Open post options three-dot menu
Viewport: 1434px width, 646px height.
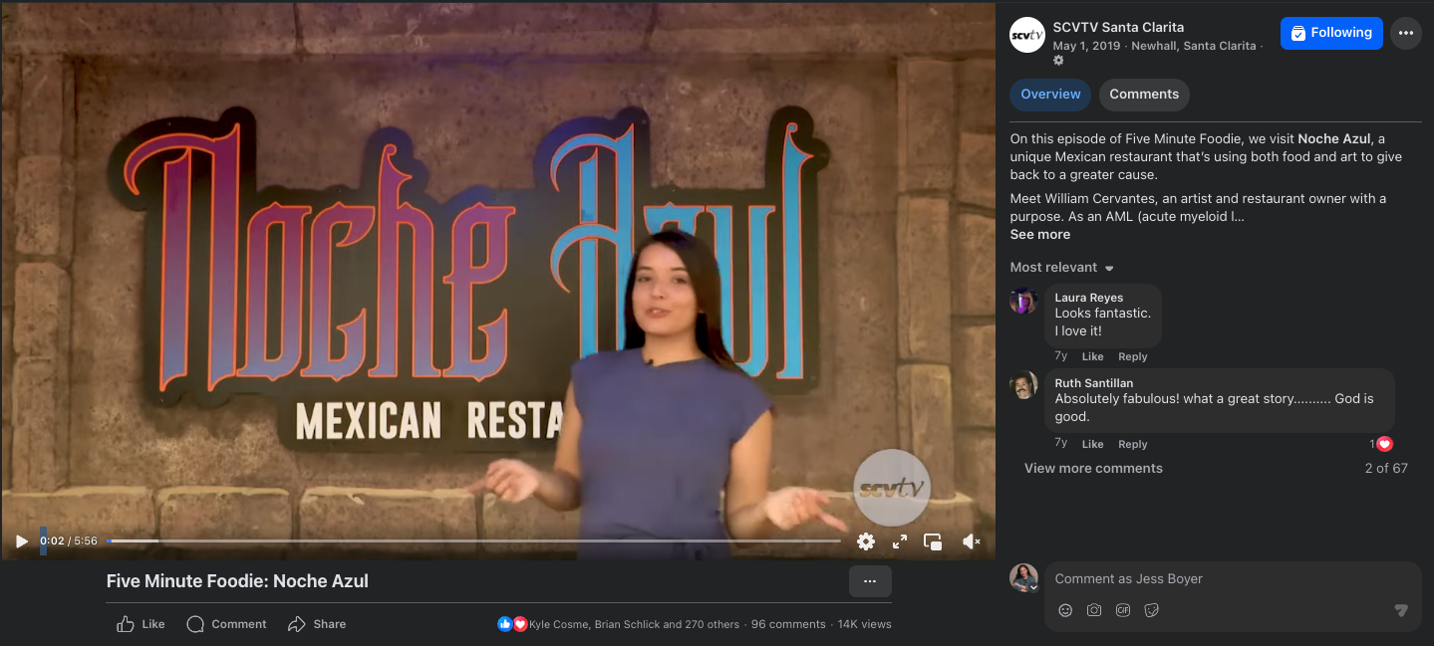(x=1406, y=33)
